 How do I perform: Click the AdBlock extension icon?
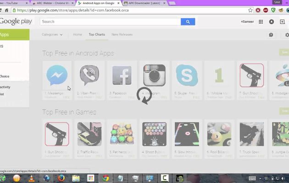[266, 10]
